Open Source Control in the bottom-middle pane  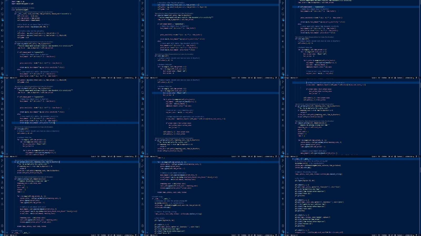pyautogui.click(x=142, y=161)
